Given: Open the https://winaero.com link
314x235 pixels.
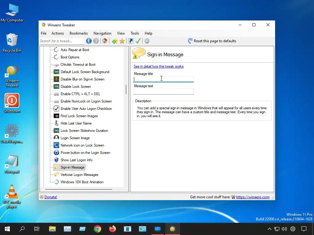Looking at the screenshot, I should [x=253, y=197].
